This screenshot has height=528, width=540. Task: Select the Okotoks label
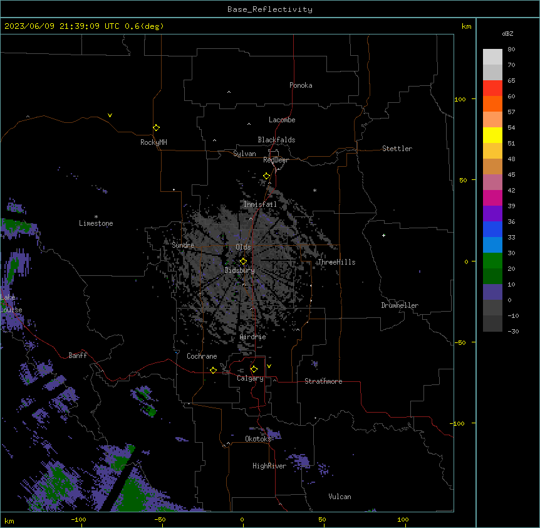258,439
